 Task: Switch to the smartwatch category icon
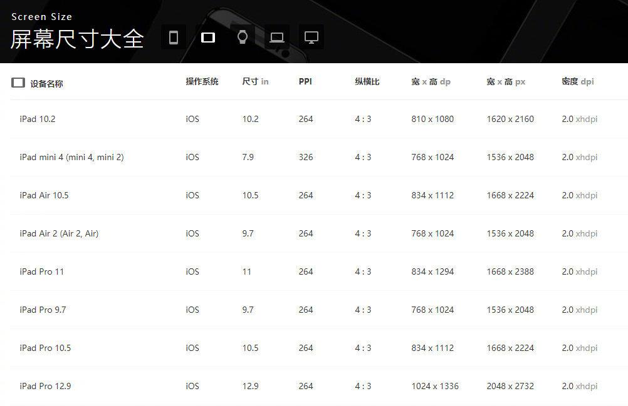click(243, 38)
